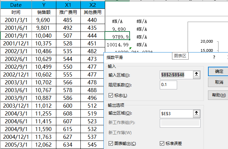
Task: Select cell with value 523
Action: click(93, 122)
